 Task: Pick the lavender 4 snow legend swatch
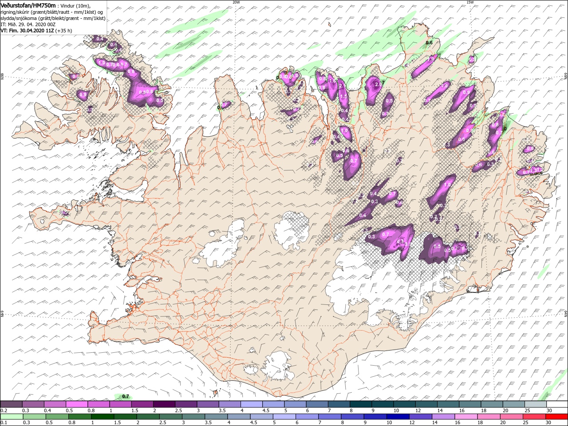tap(252, 404)
